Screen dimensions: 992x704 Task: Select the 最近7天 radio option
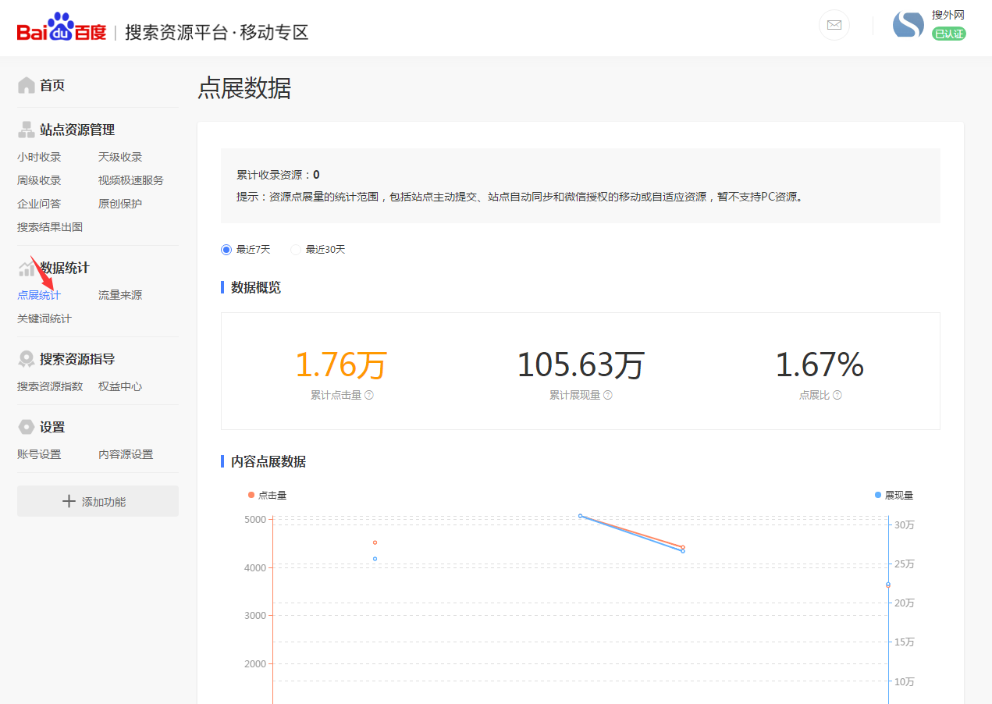click(226, 249)
